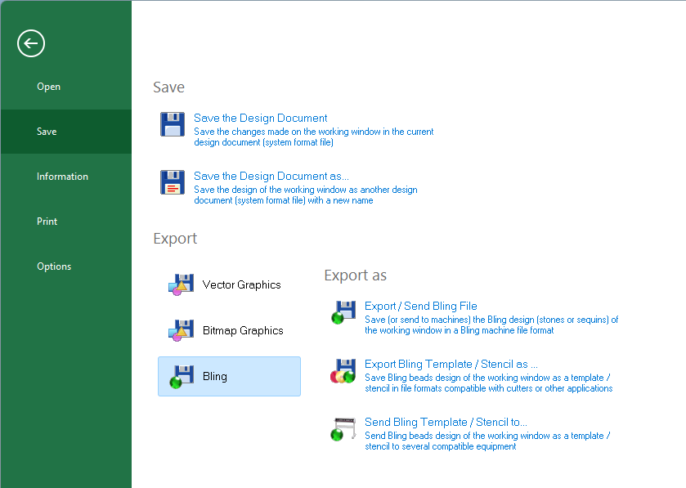The height and width of the screenshot is (488, 686).
Task: Select the Bitmap Graphics export label
Action: [x=243, y=331]
